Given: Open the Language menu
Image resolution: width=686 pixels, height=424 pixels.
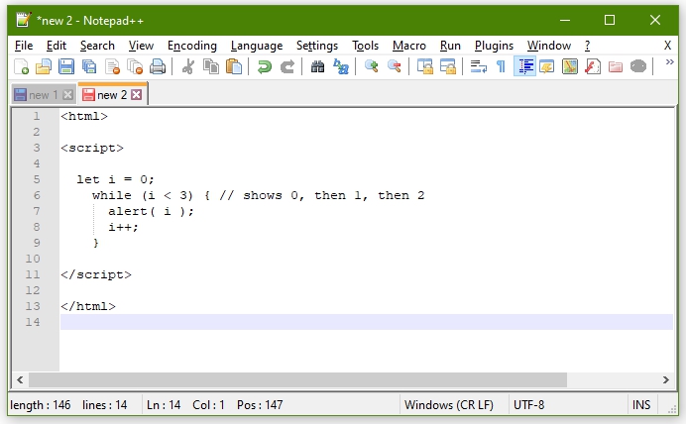Looking at the screenshot, I should click(x=257, y=46).
